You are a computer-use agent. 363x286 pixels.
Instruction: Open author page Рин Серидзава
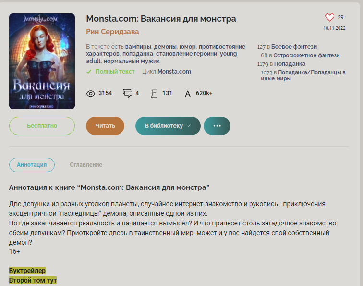coord(112,32)
